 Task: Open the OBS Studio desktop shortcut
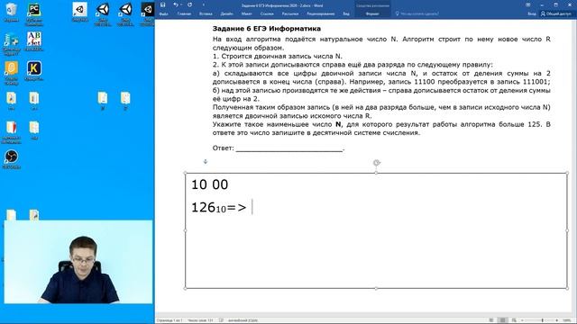click(12, 159)
